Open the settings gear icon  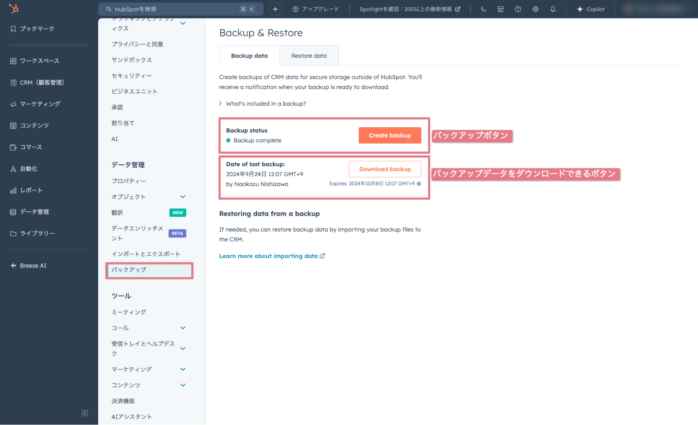coord(536,9)
